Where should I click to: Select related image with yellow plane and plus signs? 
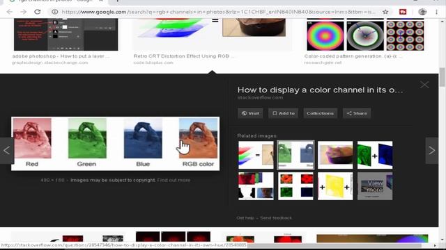[335, 186]
